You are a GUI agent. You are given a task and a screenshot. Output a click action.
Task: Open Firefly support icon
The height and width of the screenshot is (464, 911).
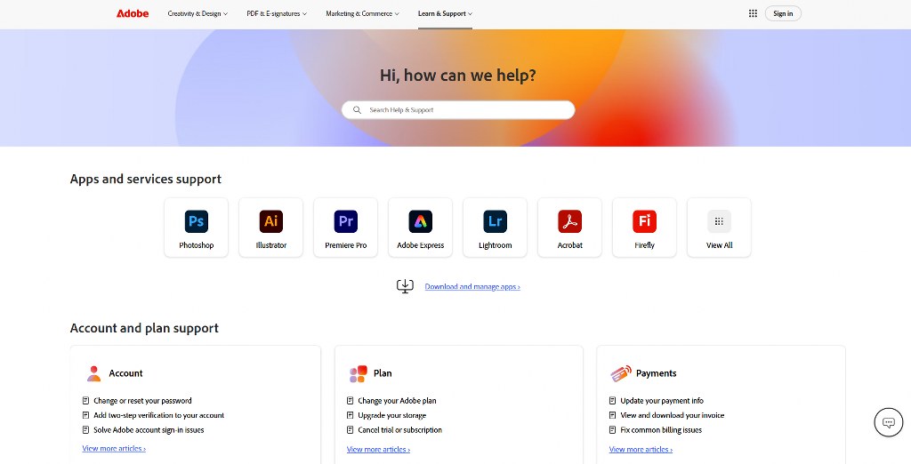coord(644,221)
